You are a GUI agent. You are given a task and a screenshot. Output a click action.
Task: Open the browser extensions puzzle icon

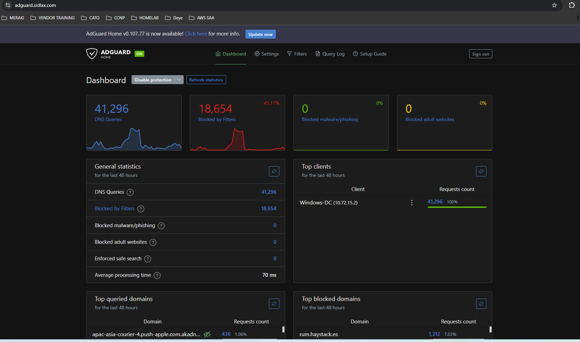(x=572, y=5)
